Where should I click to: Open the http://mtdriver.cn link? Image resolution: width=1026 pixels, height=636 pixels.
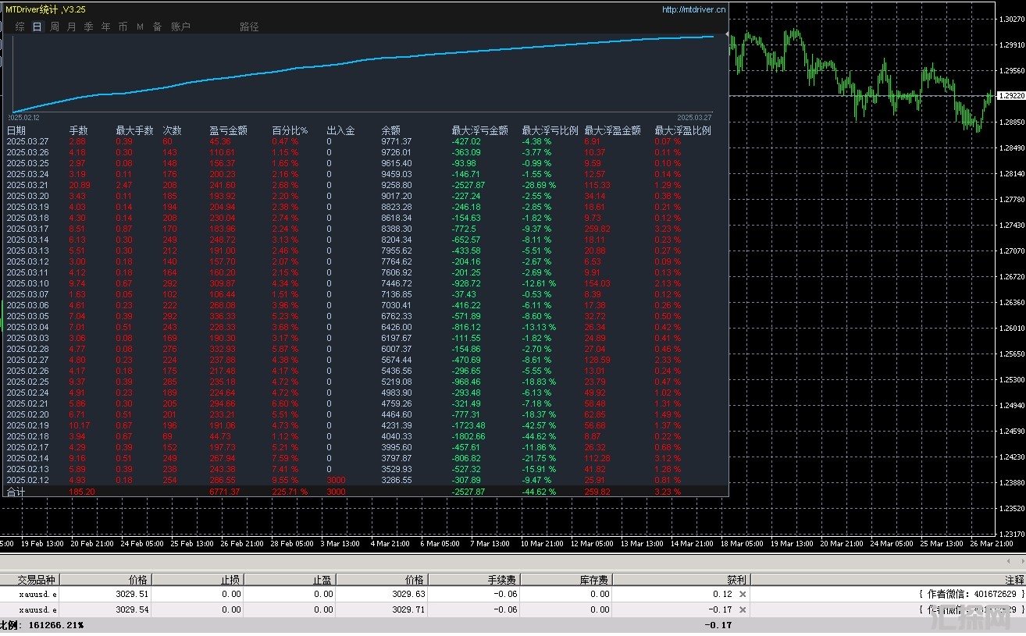coord(693,10)
